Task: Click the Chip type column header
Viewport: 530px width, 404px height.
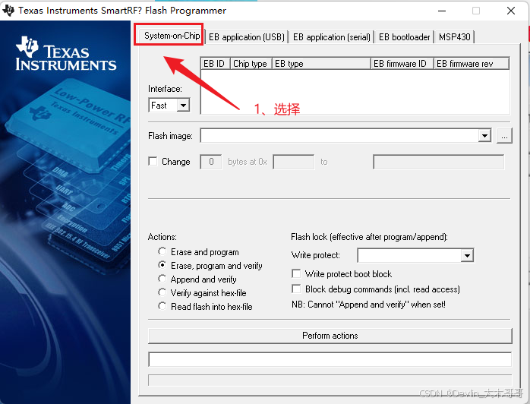Action: (251, 64)
